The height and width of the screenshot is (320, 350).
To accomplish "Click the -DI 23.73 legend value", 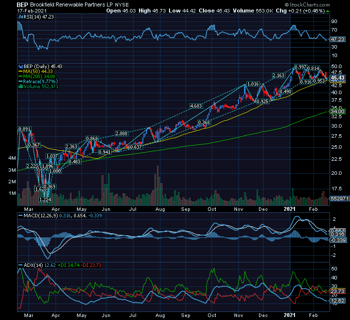I will (91, 265).
